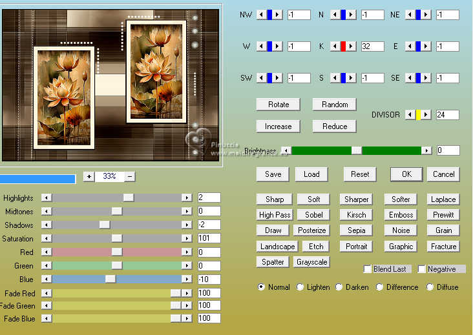
Task: Click NE value left arrow
Action: pos(410,14)
